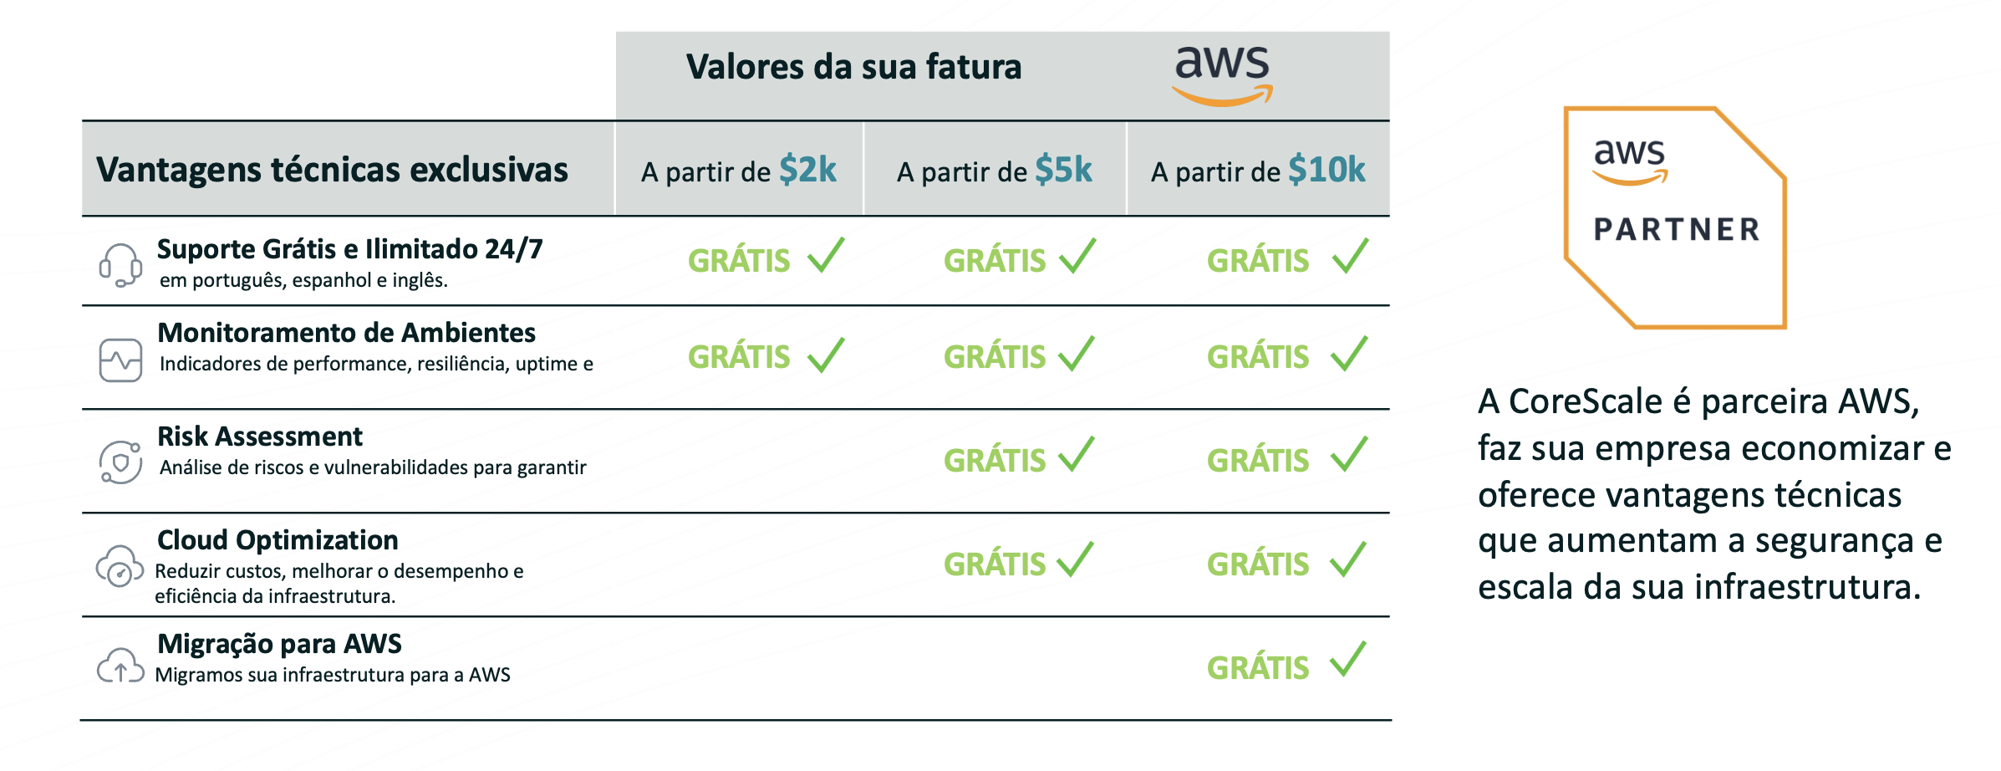This screenshot has height=771, width=2001.
Task: Click the monitoring pulse chart icon
Action: [120, 360]
